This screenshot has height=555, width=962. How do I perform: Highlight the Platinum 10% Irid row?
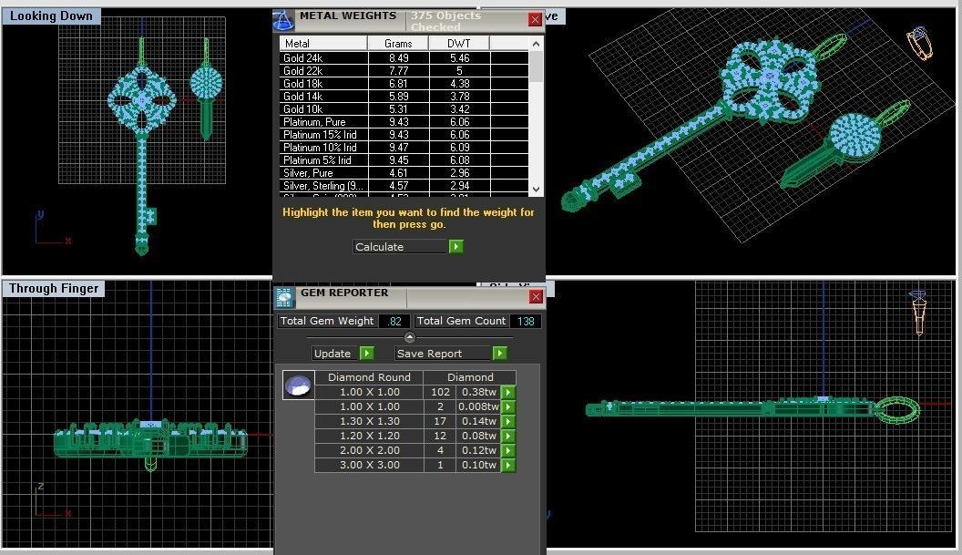[404, 148]
